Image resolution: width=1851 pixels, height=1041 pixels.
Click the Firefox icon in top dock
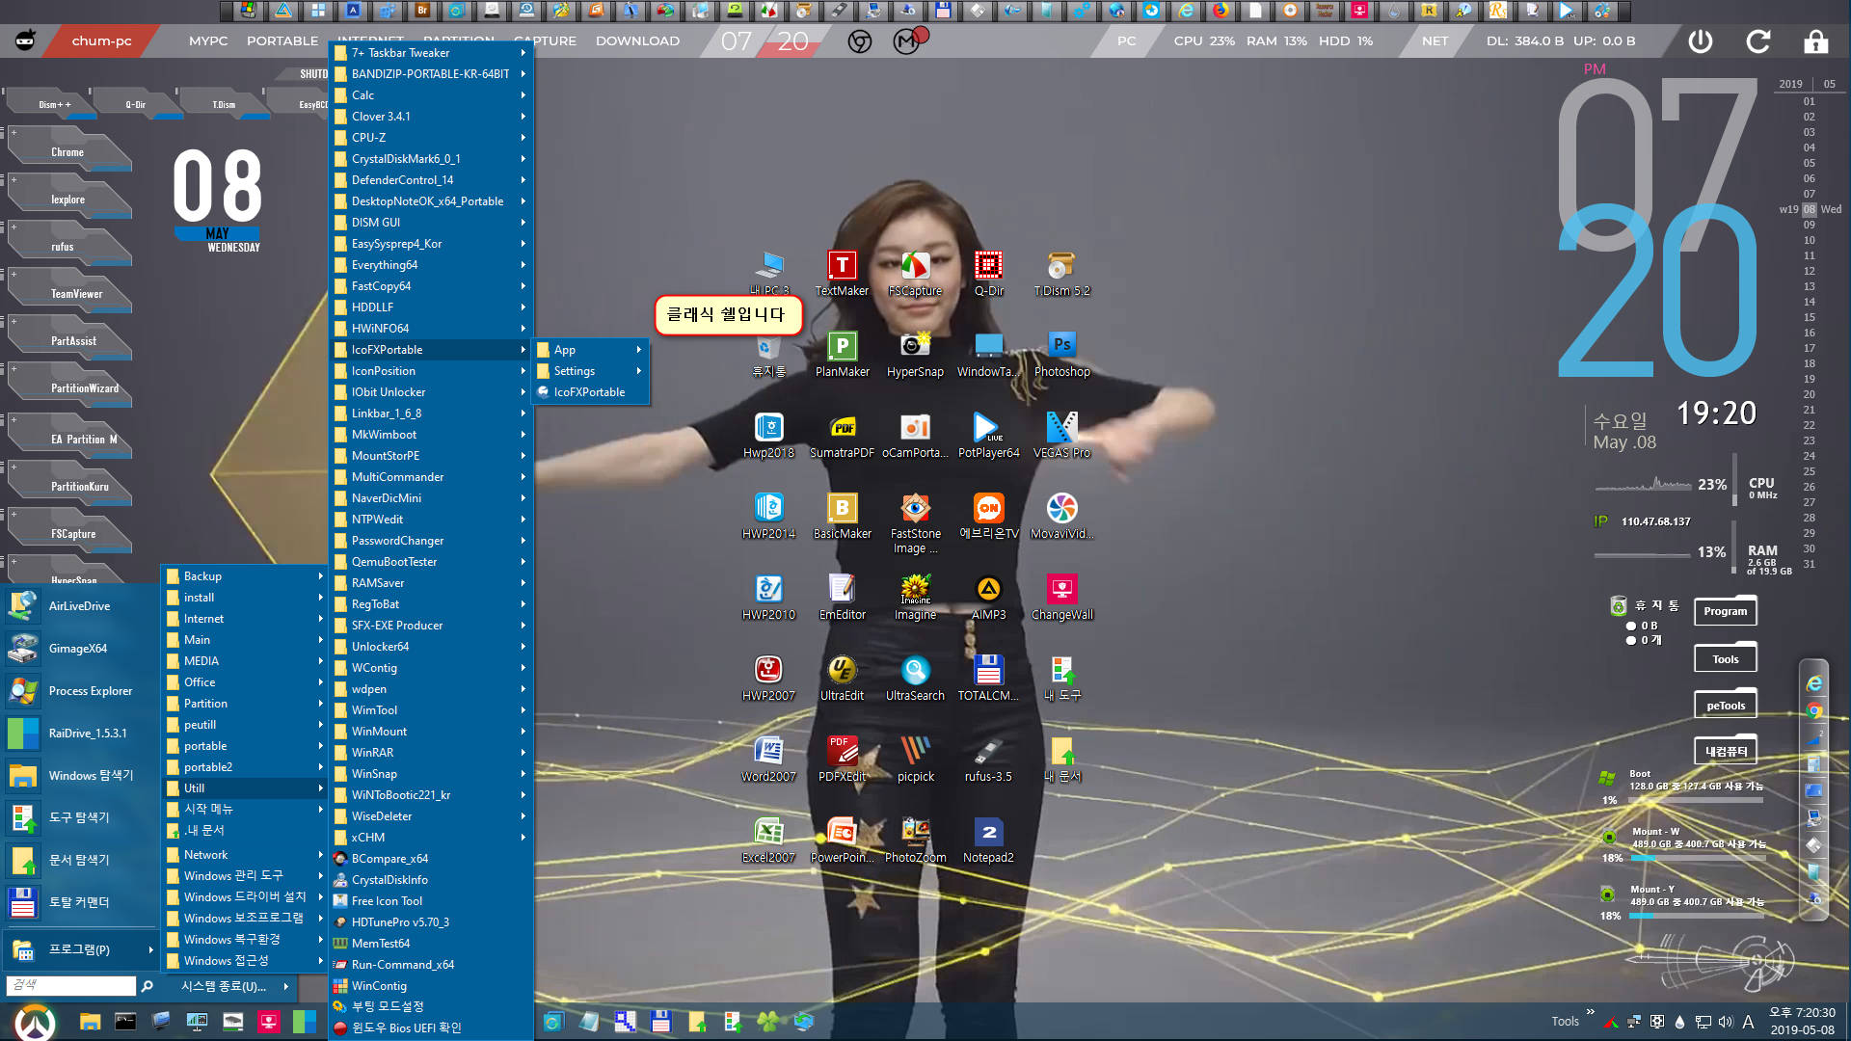tap(1221, 11)
